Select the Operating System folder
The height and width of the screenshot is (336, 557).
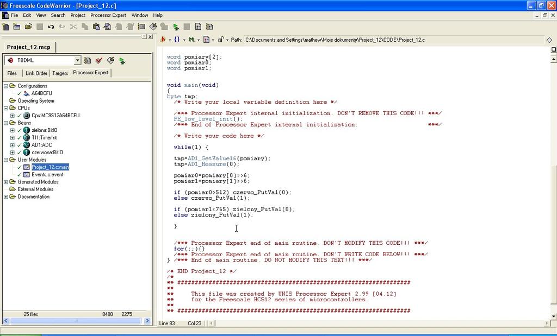pos(36,100)
